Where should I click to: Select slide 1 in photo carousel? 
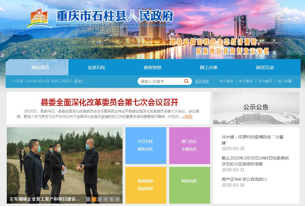88,199
